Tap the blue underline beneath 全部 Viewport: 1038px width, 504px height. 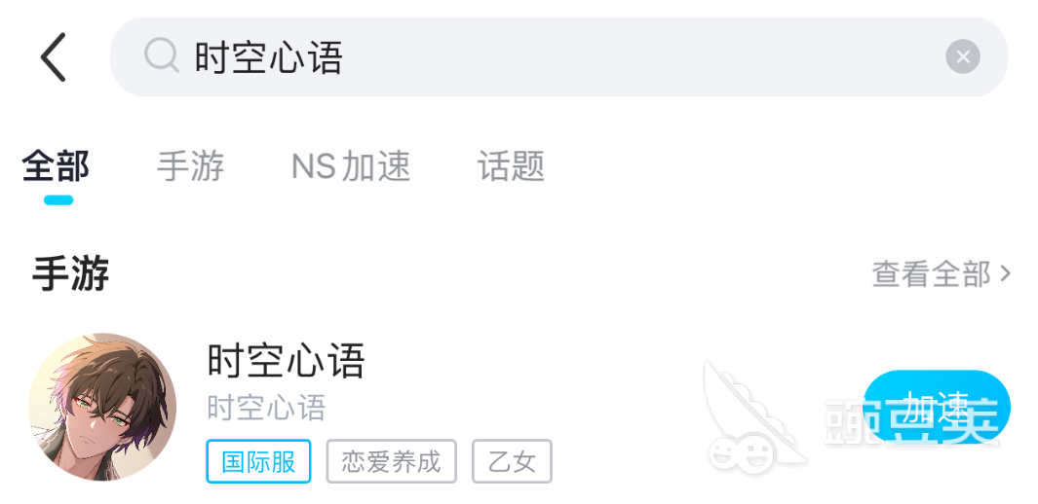(x=58, y=200)
